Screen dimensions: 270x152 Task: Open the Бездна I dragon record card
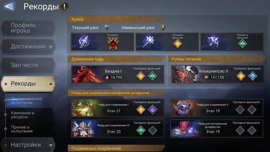pos(117,74)
